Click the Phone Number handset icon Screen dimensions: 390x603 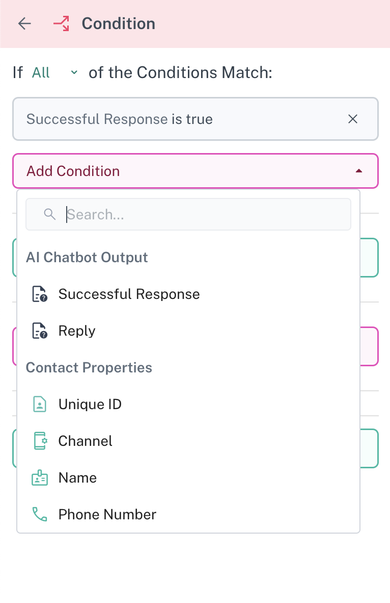pyautogui.click(x=40, y=515)
